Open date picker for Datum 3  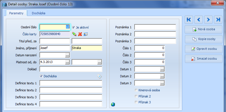(x=162, y=83)
